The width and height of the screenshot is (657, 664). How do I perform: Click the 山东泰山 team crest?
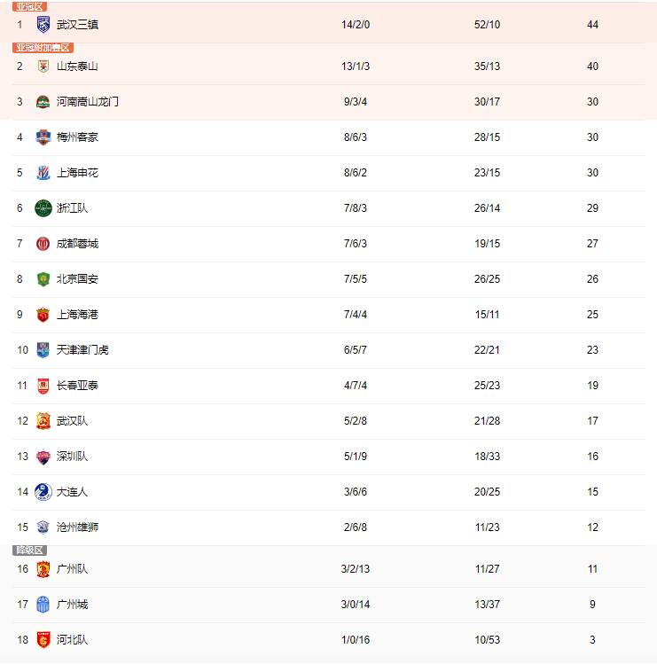[x=43, y=66]
